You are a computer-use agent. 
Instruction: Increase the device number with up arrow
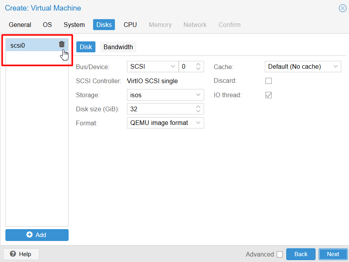point(198,64)
